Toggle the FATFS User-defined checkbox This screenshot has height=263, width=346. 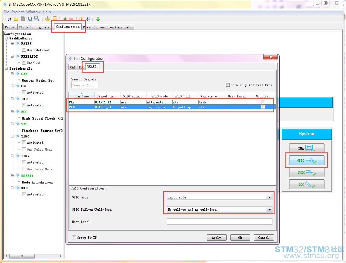pyautogui.click(x=24, y=50)
